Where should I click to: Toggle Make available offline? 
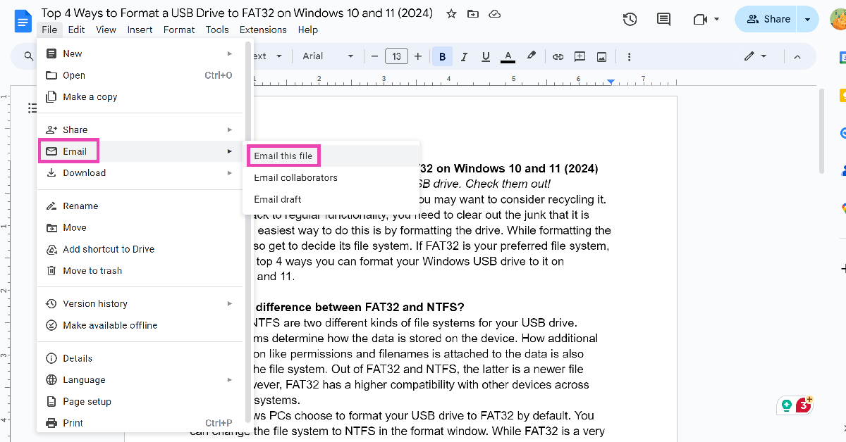click(x=140, y=325)
